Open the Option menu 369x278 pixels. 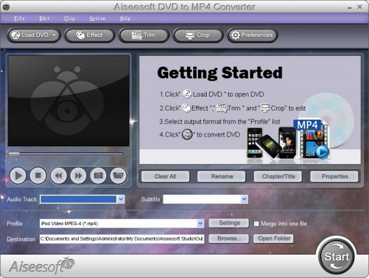point(97,18)
